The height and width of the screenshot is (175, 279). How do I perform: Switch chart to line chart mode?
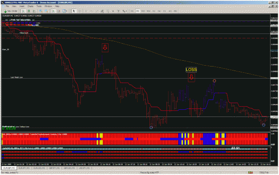click(x=34, y=11)
